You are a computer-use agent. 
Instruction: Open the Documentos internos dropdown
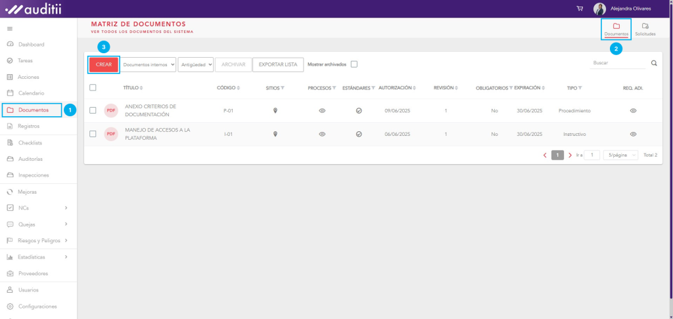149,64
